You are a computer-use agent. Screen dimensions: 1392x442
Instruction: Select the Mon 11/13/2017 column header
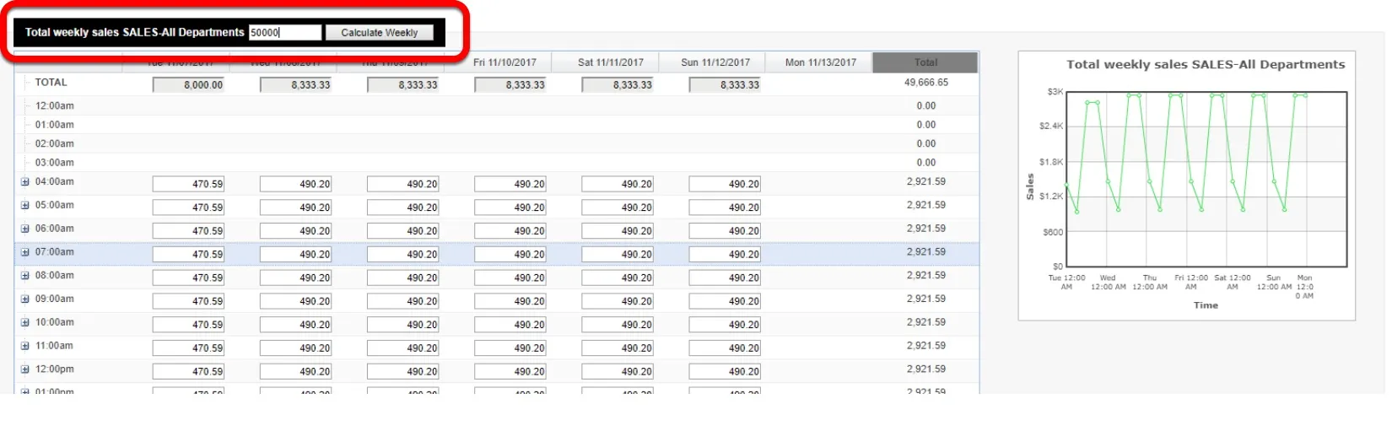coord(820,62)
